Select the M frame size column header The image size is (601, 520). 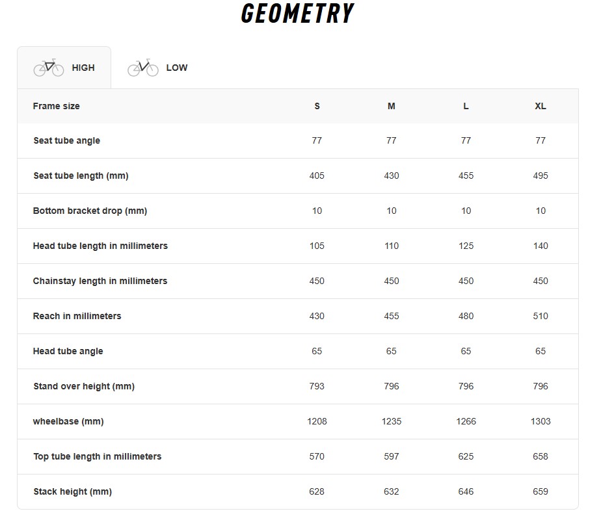(x=392, y=106)
